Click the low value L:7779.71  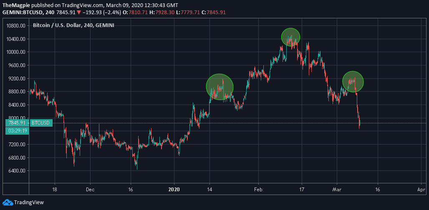click(x=188, y=12)
